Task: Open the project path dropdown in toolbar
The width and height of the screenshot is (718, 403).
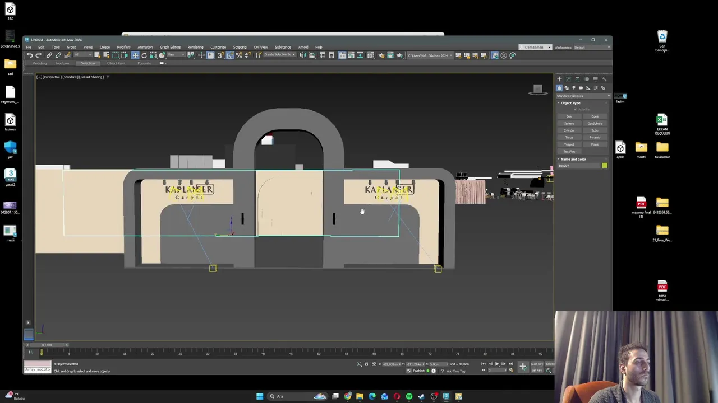Action: pos(430,55)
